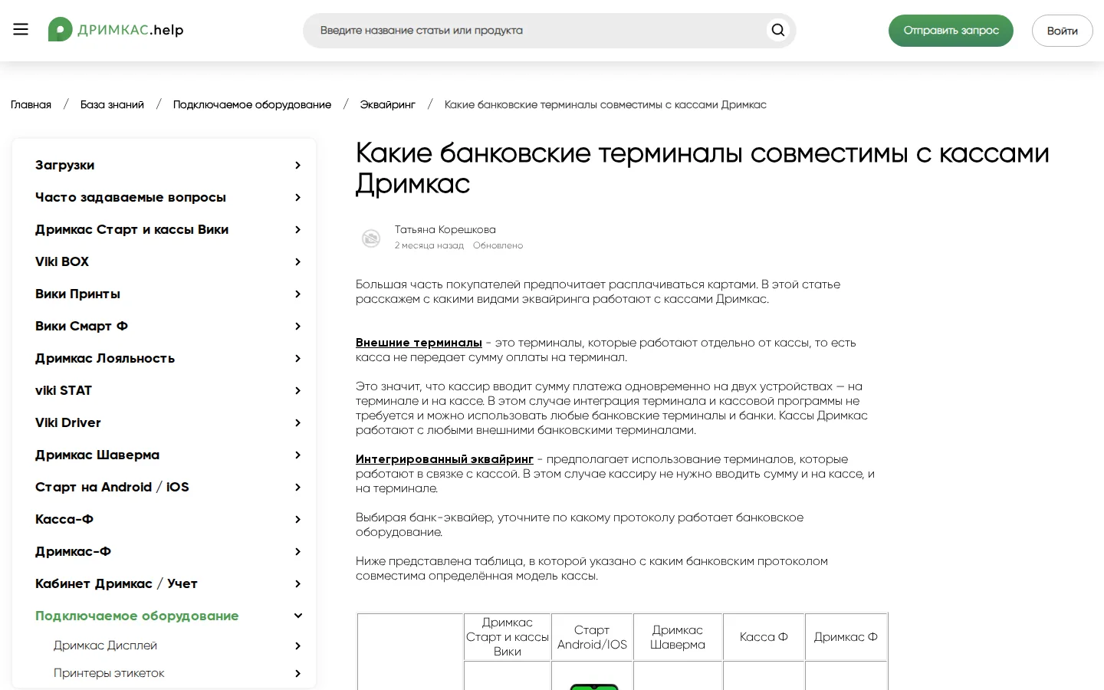
Task: Click the Интегрированный эквайринг link
Action: click(x=445, y=459)
